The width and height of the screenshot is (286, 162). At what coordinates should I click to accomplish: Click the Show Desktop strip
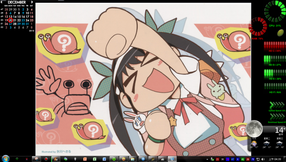285,159
